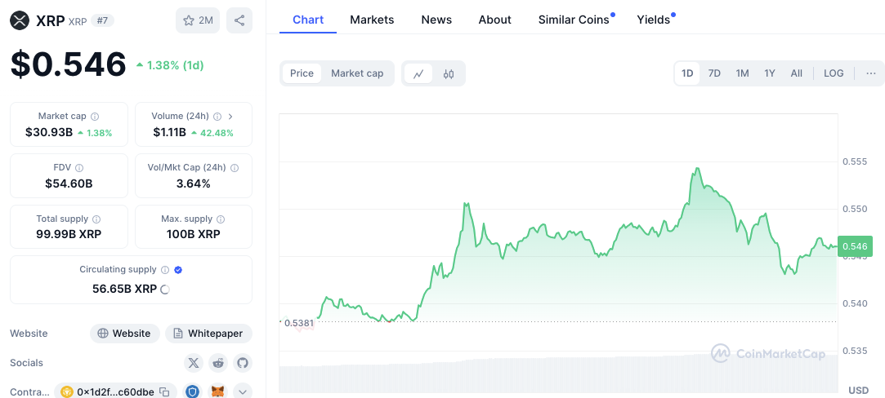Click the $0.546 price heading
Viewport: 885px width, 398px height.
click(69, 64)
